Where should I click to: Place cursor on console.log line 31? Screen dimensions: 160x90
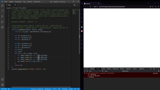[28, 69]
